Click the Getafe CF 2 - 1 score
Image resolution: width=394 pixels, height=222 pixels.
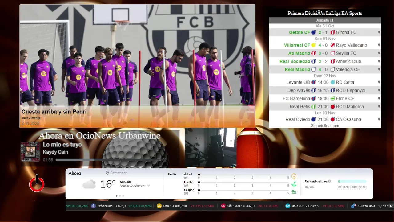(323, 32)
